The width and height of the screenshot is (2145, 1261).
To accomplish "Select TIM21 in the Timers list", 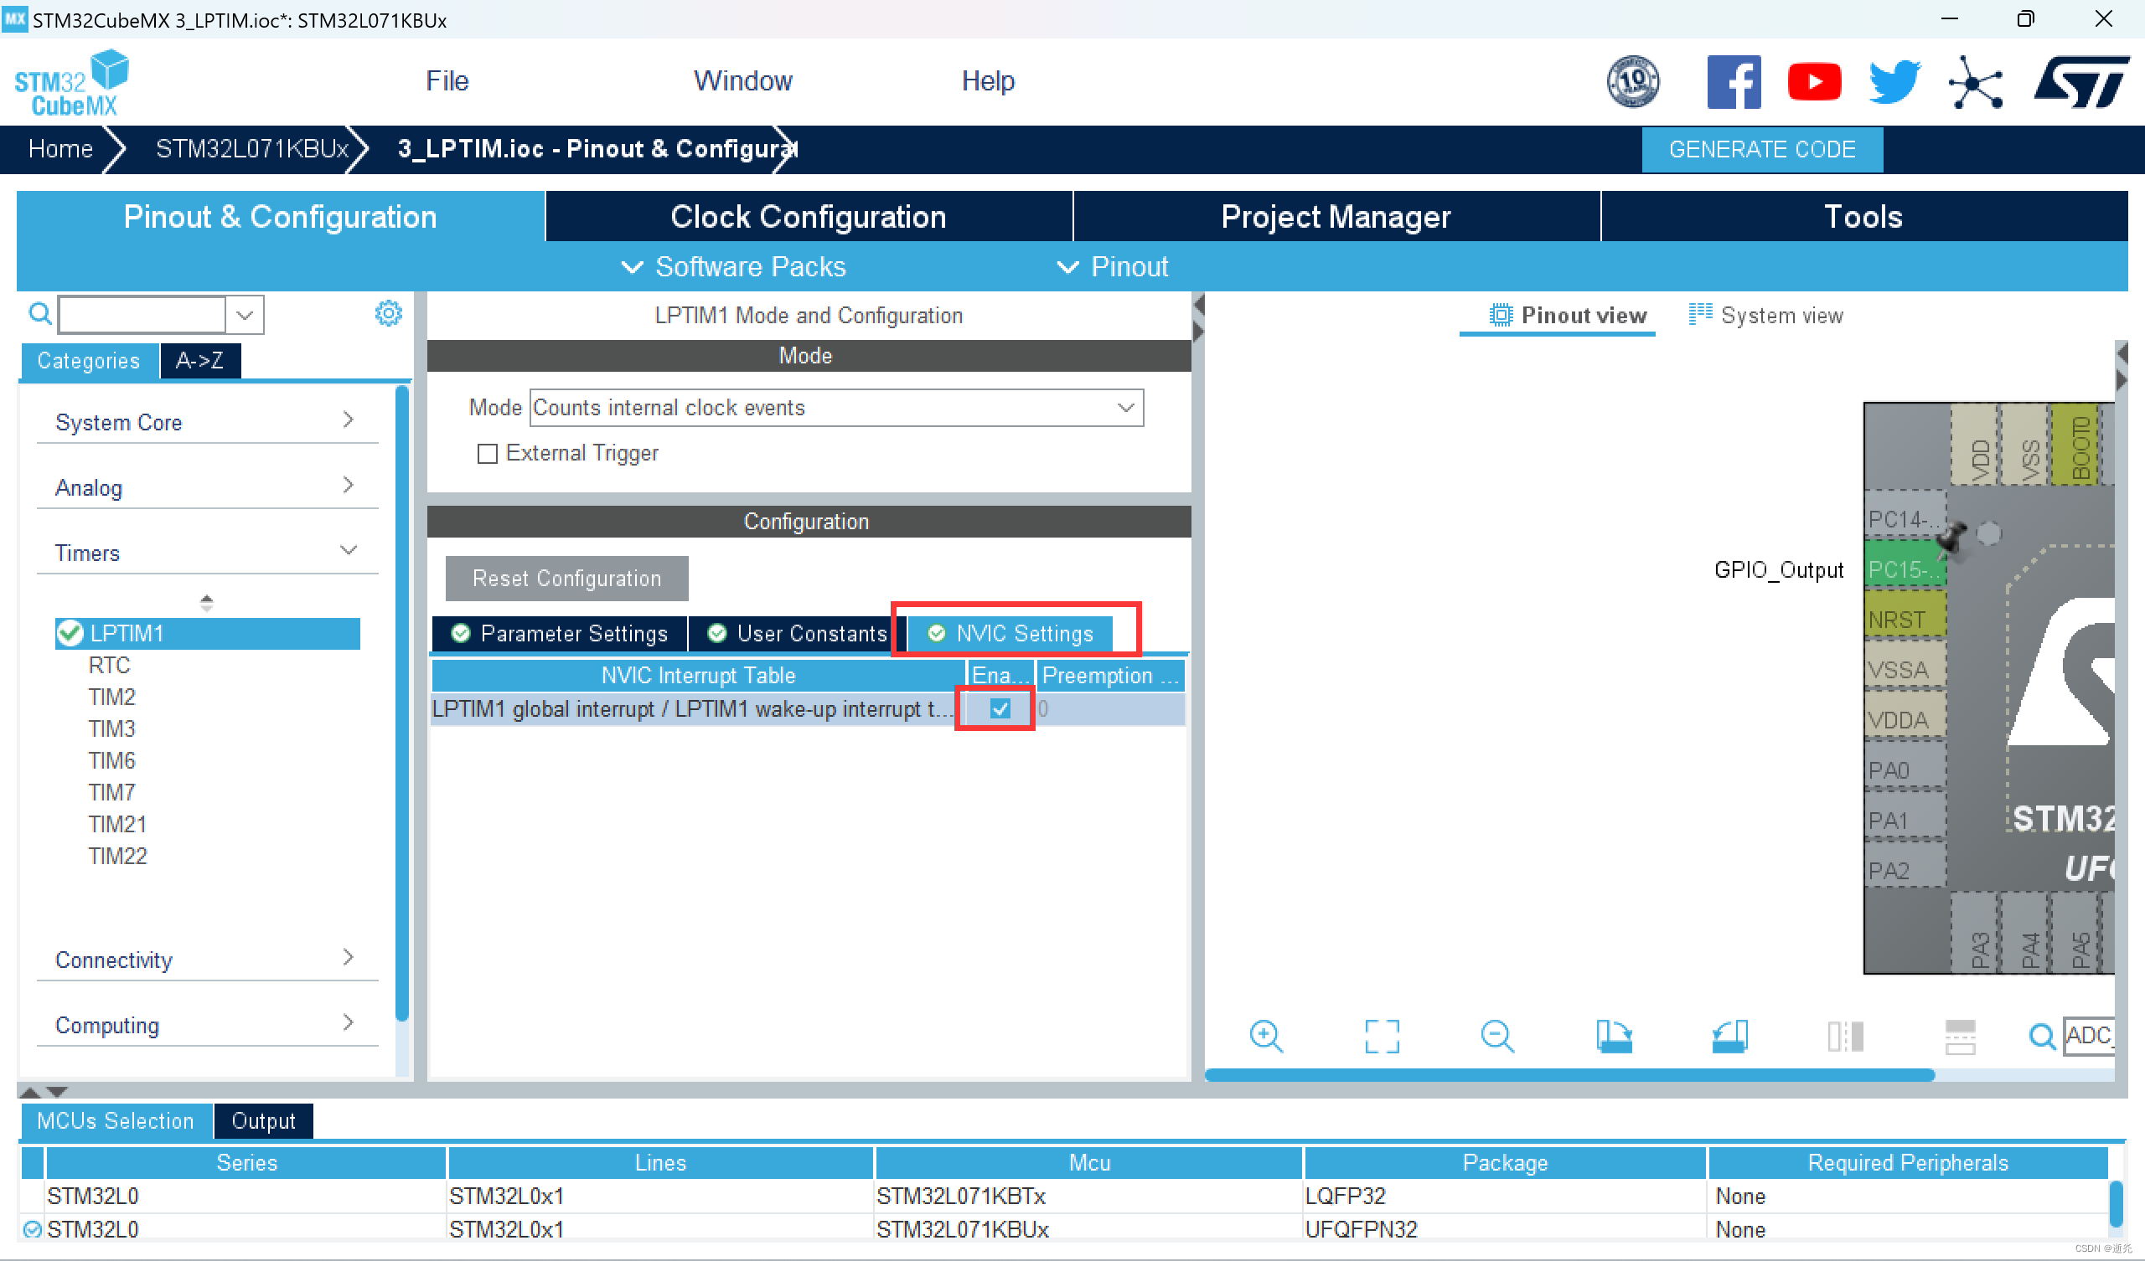I will point(116,825).
